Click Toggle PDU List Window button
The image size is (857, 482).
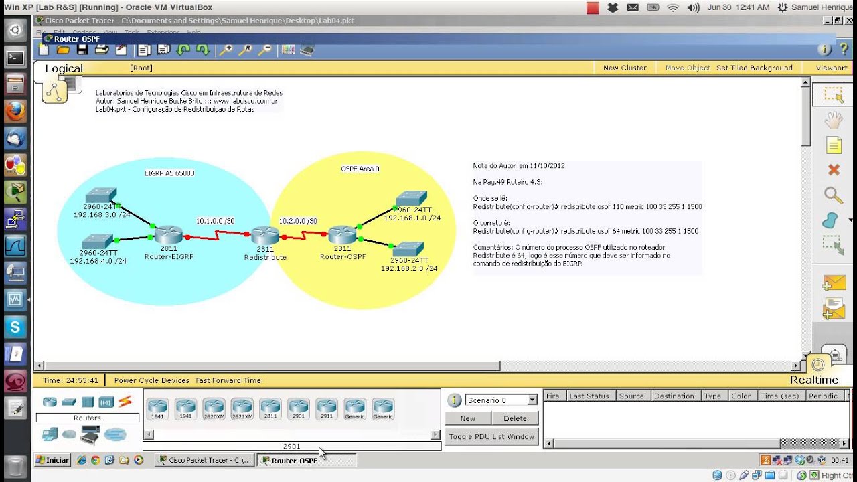click(x=491, y=436)
